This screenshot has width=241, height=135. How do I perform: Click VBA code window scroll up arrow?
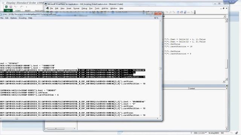(226, 21)
